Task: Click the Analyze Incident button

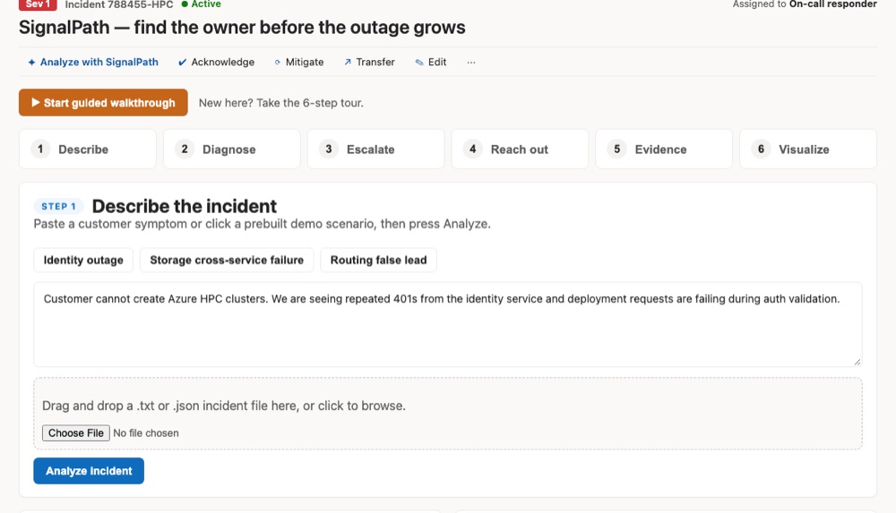Action: click(x=89, y=471)
